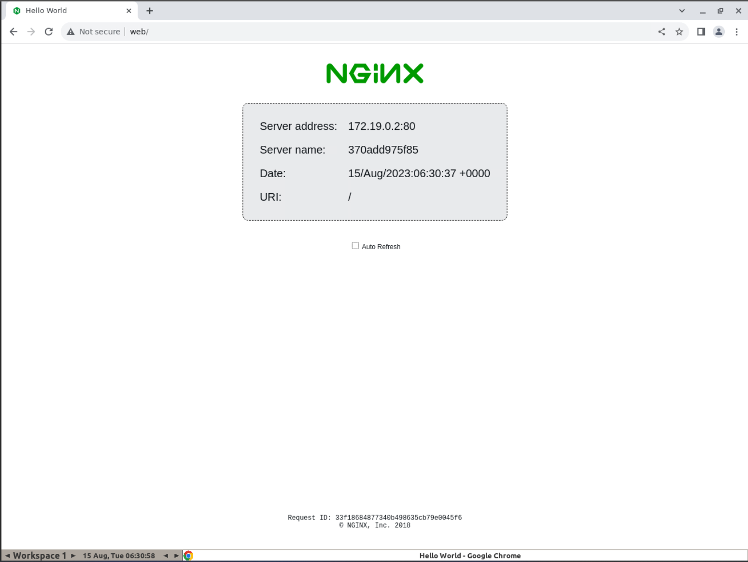Screen dimensions: 748x562
Task: Click the taskbar right scroll arrow by Chrome icon
Action: (x=176, y=556)
